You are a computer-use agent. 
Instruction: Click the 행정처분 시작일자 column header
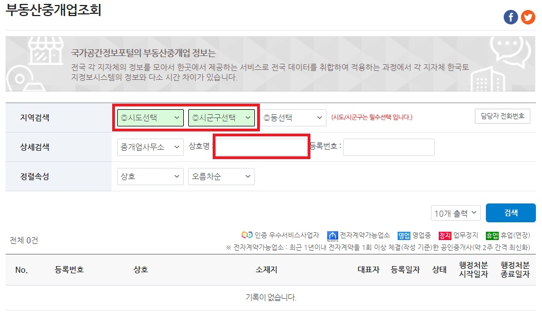474,269
